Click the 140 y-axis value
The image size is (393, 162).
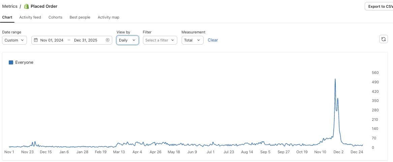(375, 129)
